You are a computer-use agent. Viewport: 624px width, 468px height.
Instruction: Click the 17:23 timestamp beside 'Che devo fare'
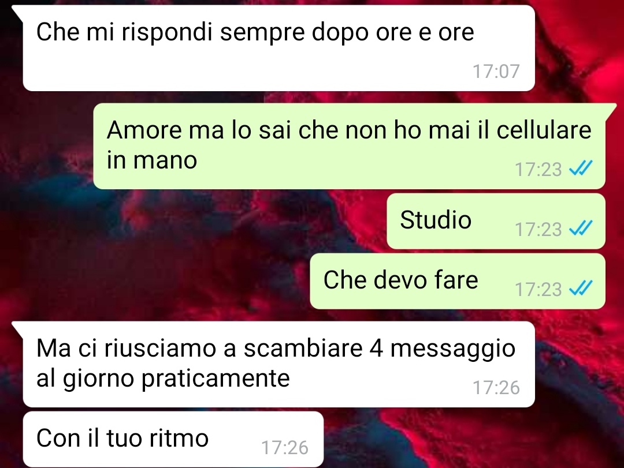coord(538,290)
